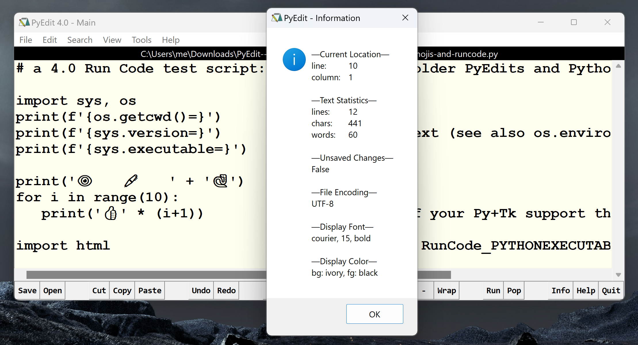Click the thumbs-up emoji in loop print
Viewport: 638px width, 345px height.
pos(111,213)
